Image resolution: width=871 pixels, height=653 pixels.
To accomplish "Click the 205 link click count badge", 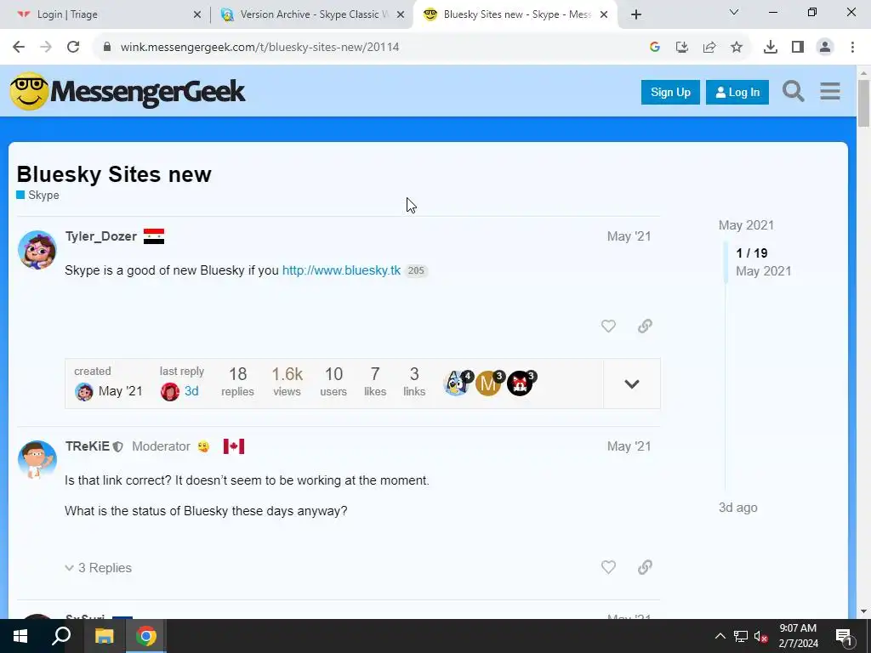I will (416, 271).
